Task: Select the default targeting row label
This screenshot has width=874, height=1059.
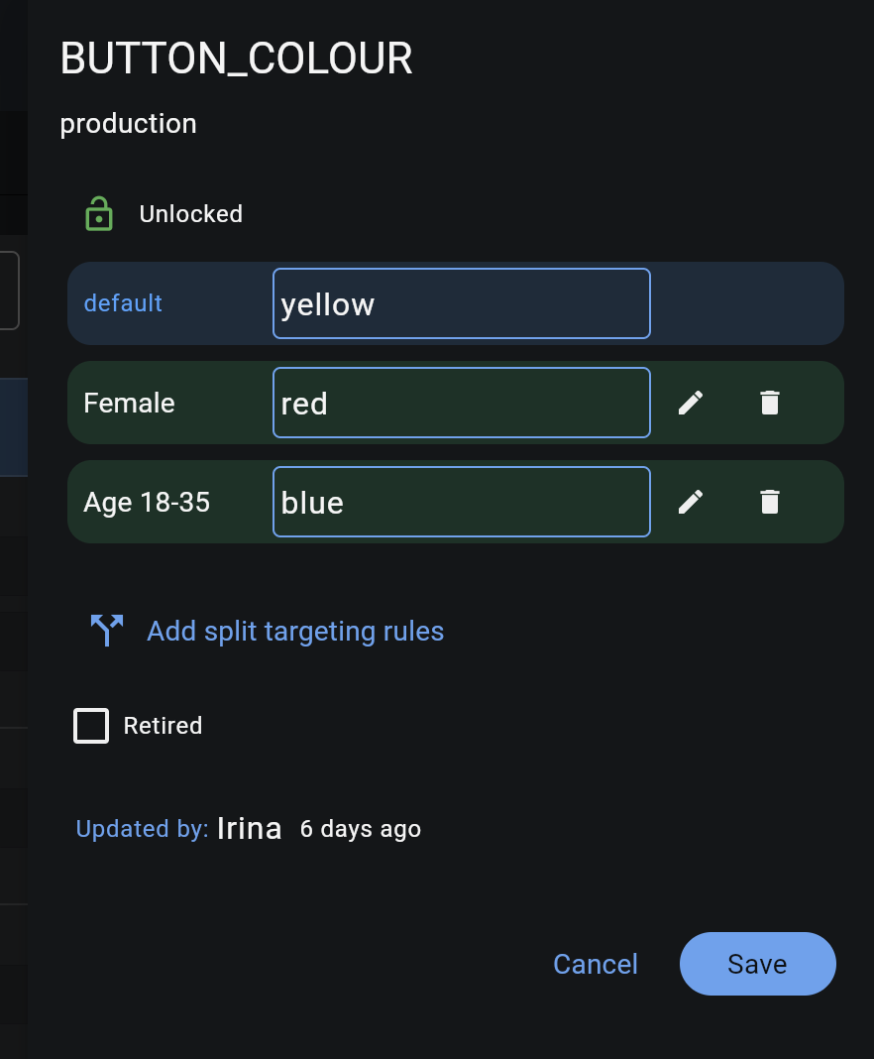Action: click(123, 303)
